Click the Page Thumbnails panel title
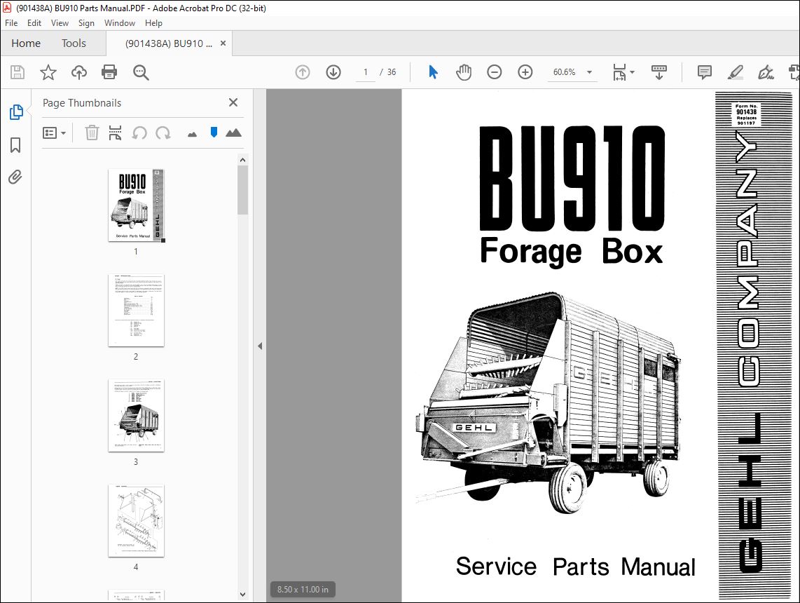Screen dimensions: 800x603 [82, 102]
